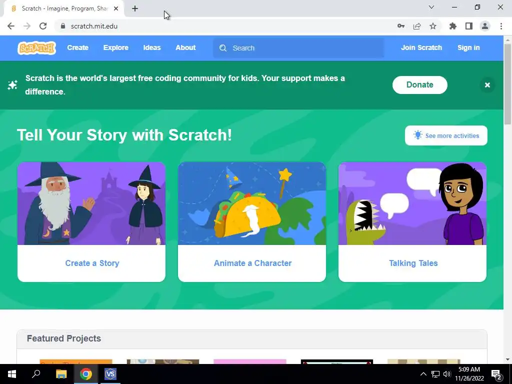Open the network status tray icon
The width and height of the screenshot is (512, 384).
click(x=435, y=374)
